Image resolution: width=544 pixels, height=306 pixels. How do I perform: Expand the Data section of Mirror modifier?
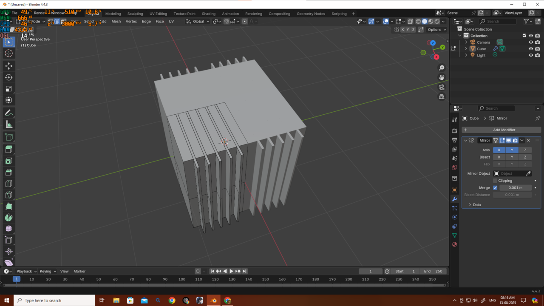coord(470,205)
